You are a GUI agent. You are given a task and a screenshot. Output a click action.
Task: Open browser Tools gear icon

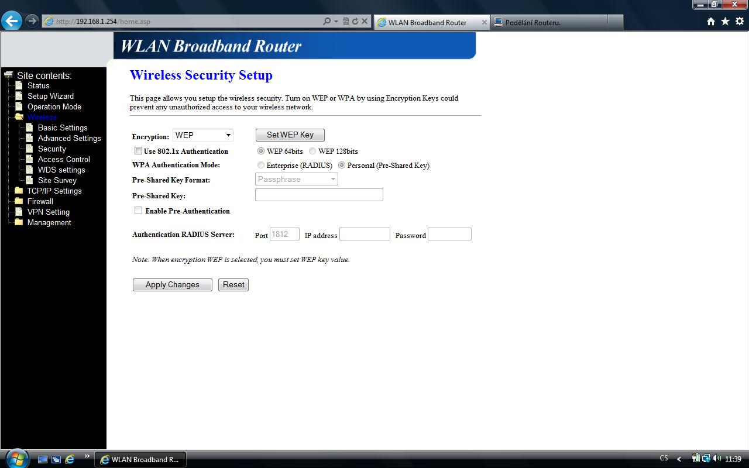pyautogui.click(x=740, y=22)
